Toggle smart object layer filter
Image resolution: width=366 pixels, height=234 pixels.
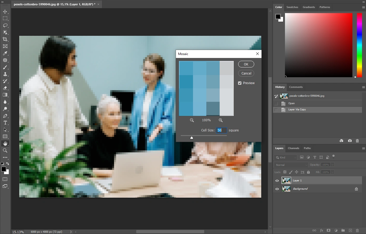click(327, 157)
